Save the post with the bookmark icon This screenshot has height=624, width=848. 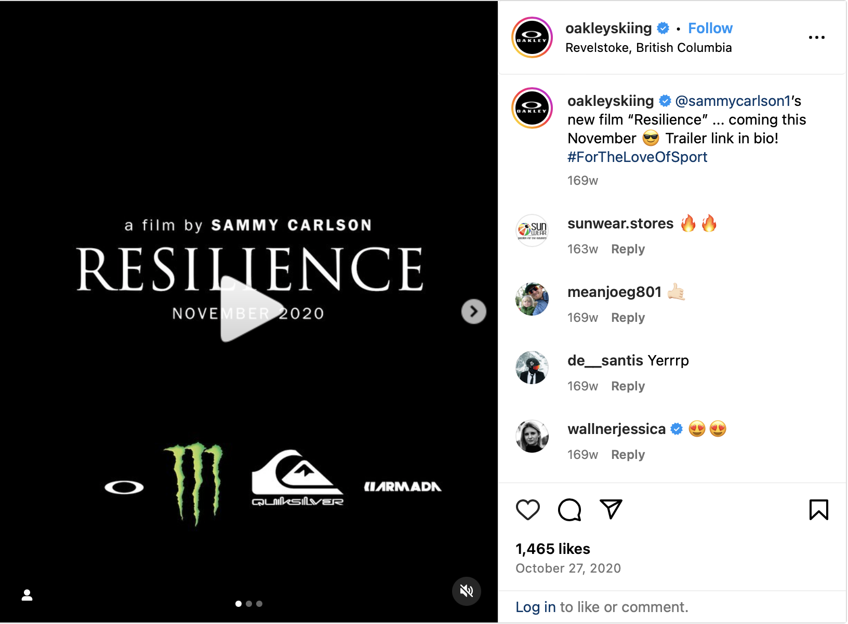click(x=818, y=510)
